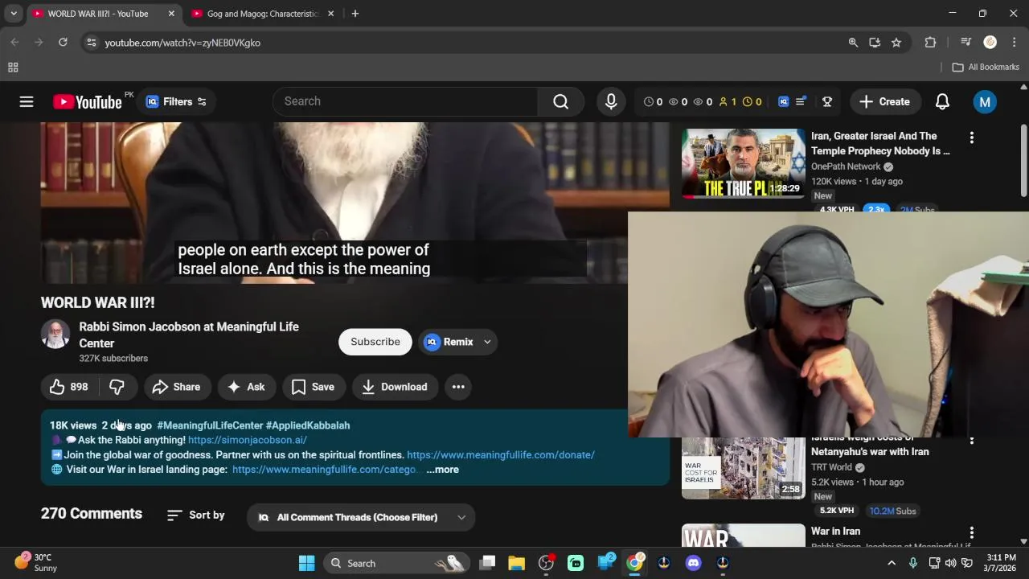Start voice search with microphone icon

pyautogui.click(x=611, y=101)
